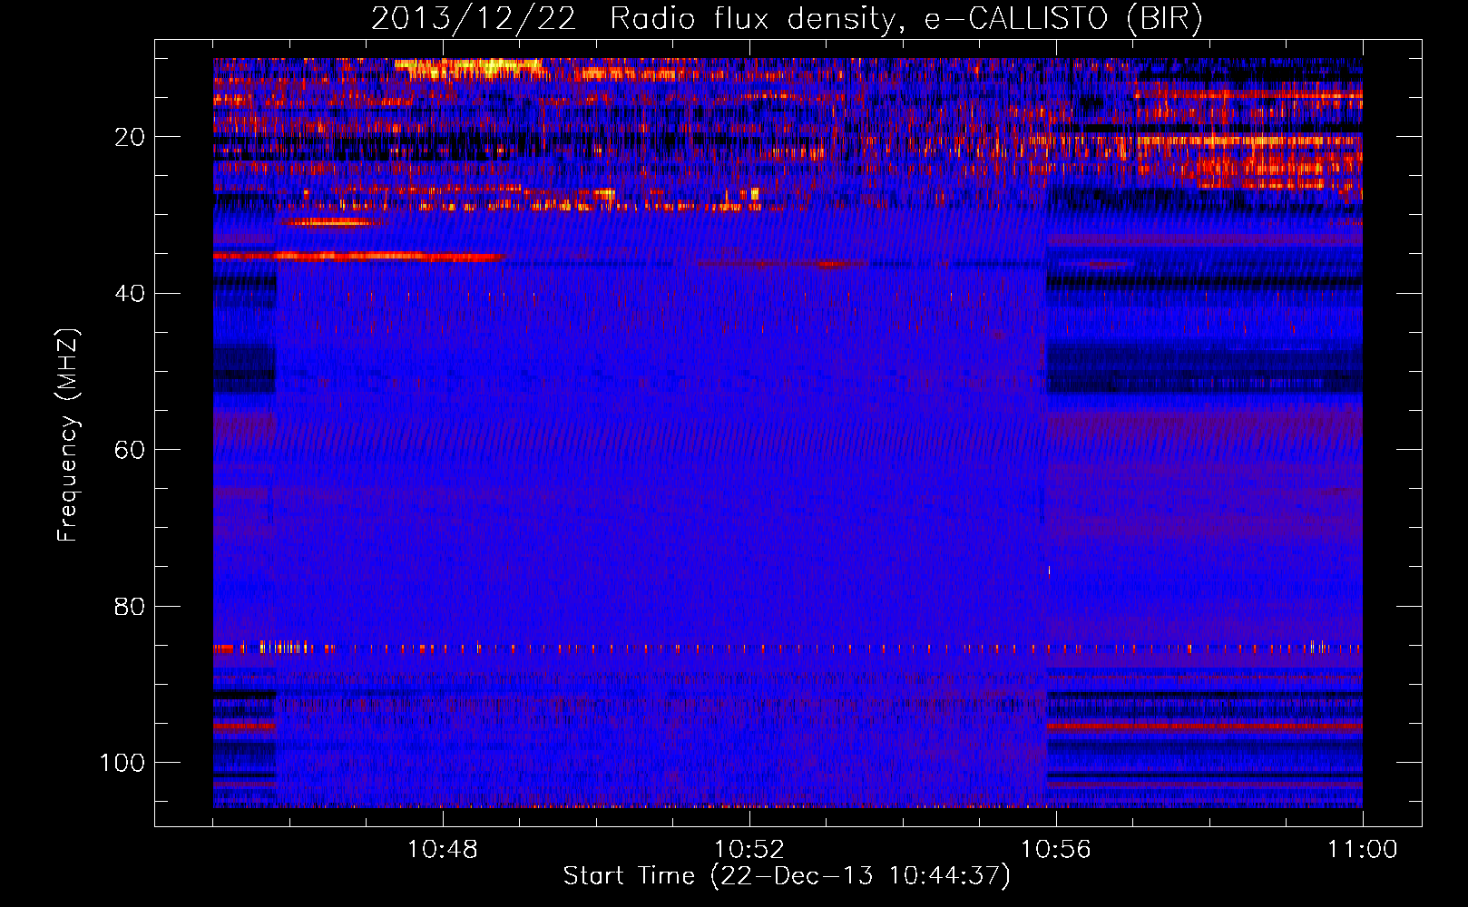Click the '80' frequency tick label

(x=130, y=606)
